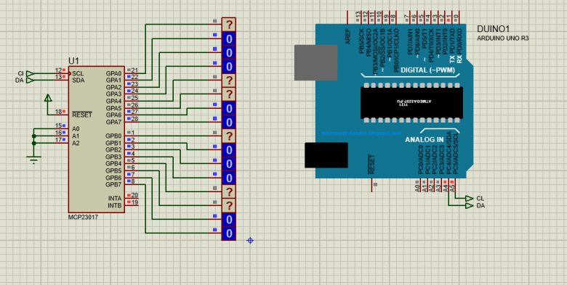Screen dimensions: 567x285
Task: Toggle the topmost logic state wired to GPA0
Action: coord(228,25)
